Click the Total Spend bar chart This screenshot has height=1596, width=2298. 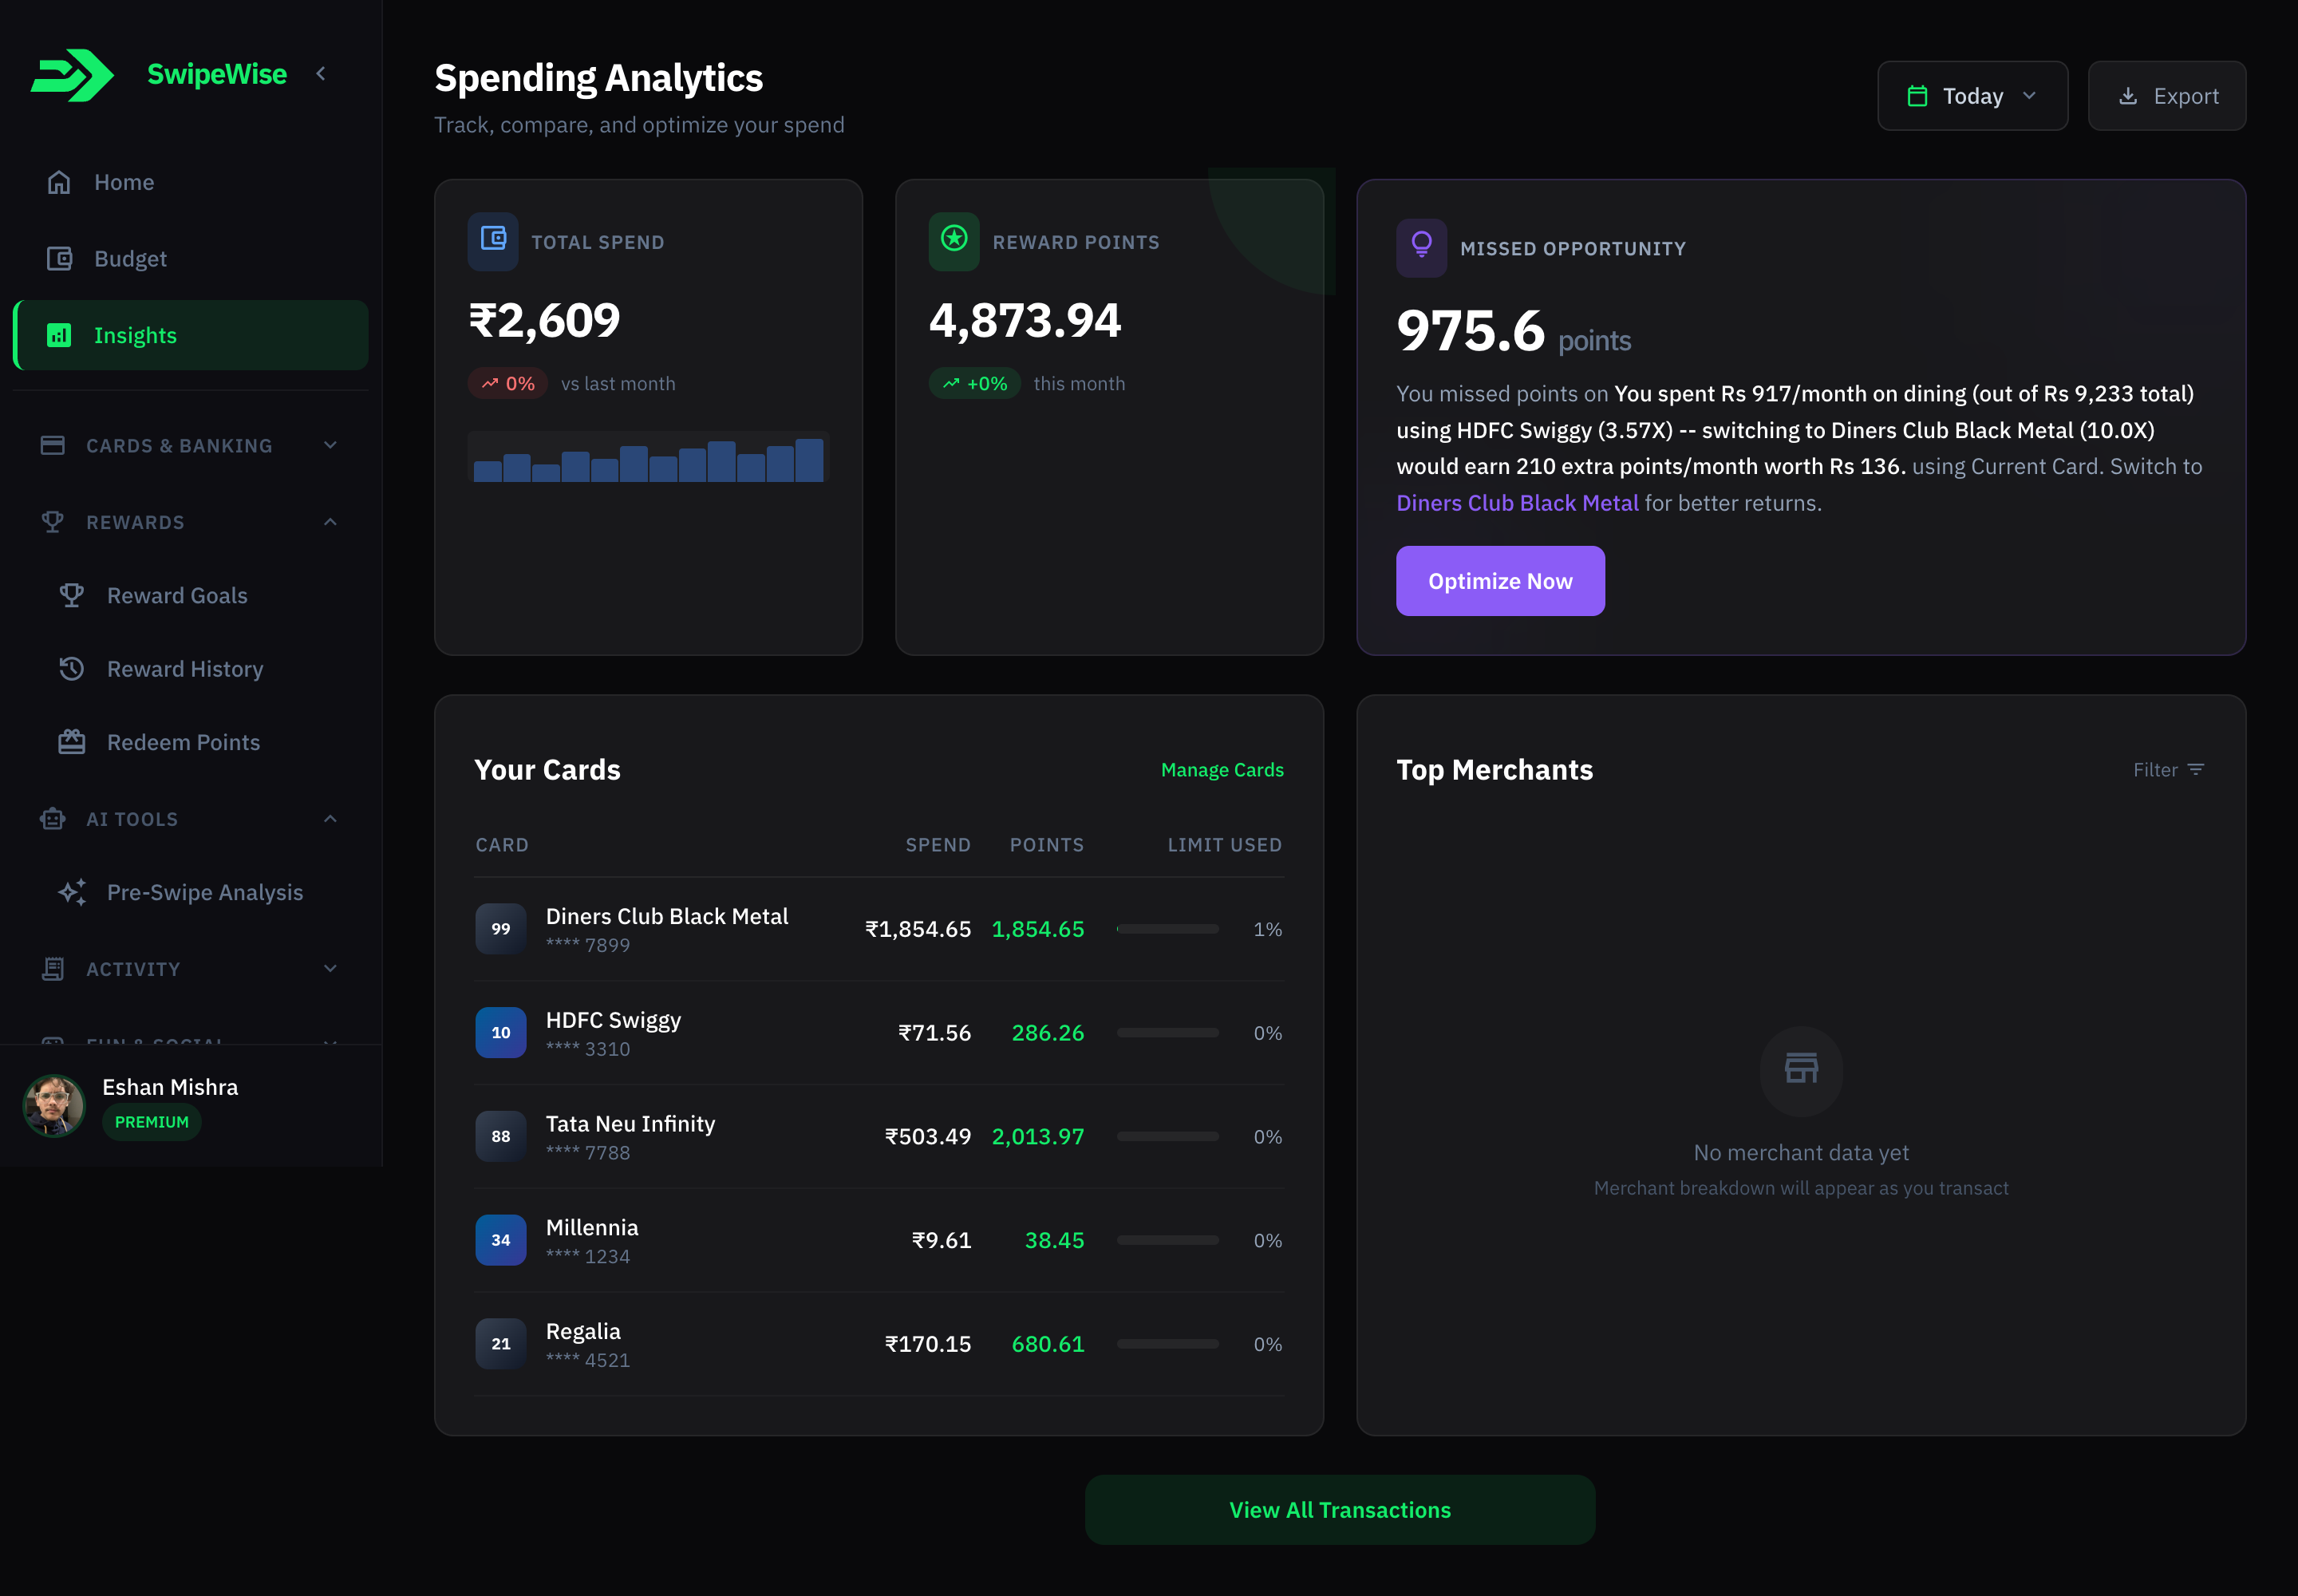(x=649, y=457)
